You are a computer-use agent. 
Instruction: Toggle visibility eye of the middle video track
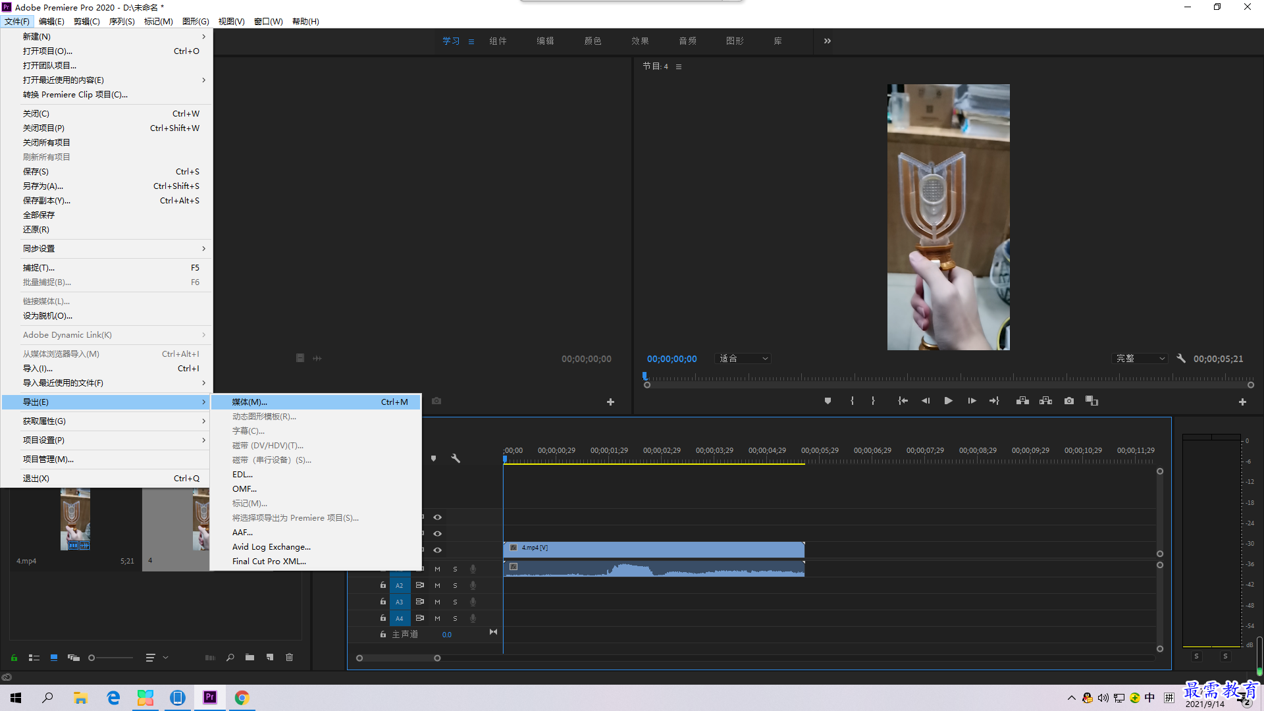[437, 534]
